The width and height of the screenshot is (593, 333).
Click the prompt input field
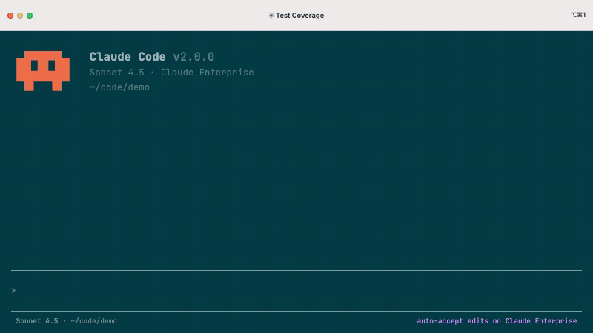pyautogui.click(x=296, y=290)
